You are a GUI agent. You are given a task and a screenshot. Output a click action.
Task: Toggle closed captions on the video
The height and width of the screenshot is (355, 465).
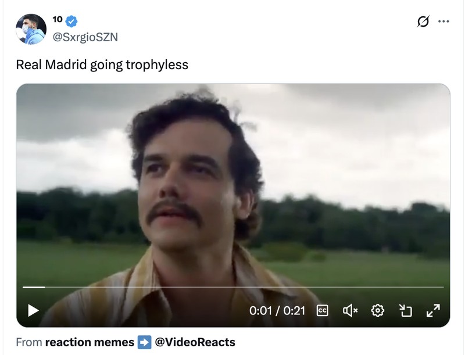pos(322,311)
